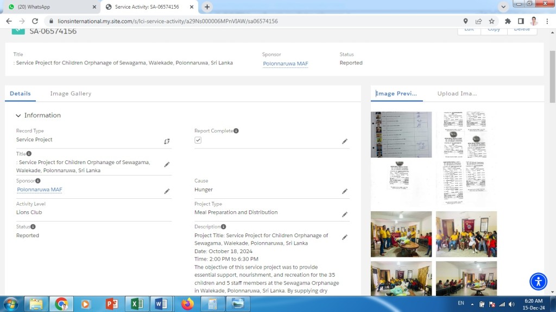This screenshot has width=556, height=312.
Task: Show the Status field info icon
Action: (x=33, y=227)
